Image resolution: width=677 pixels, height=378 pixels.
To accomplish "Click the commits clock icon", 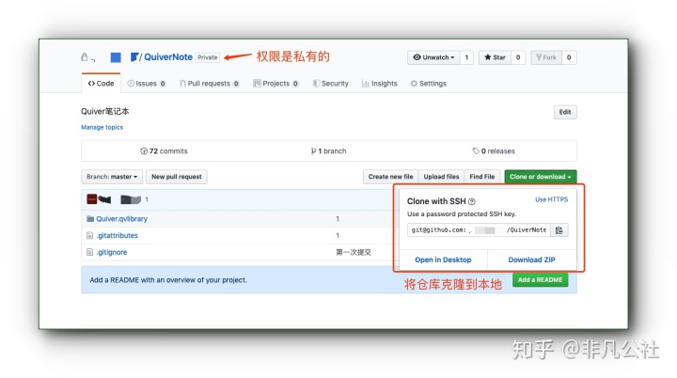I will [143, 151].
